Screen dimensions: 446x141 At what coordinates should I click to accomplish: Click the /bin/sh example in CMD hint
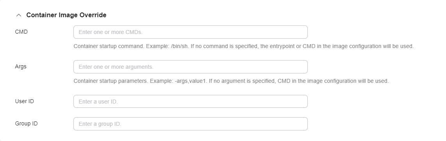(x=180, y=46)
